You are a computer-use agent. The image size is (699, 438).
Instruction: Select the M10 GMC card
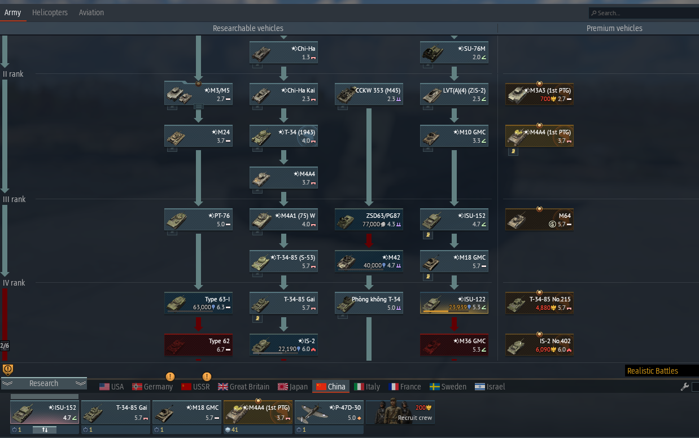454,136
